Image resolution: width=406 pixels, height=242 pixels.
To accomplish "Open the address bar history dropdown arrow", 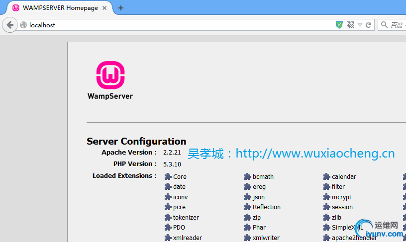I will point(360,25).
